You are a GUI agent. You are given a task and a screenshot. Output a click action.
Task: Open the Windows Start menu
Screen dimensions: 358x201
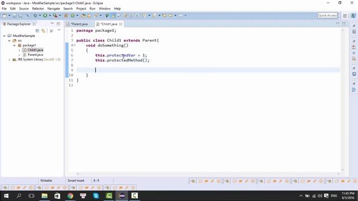tap(6, 196)
